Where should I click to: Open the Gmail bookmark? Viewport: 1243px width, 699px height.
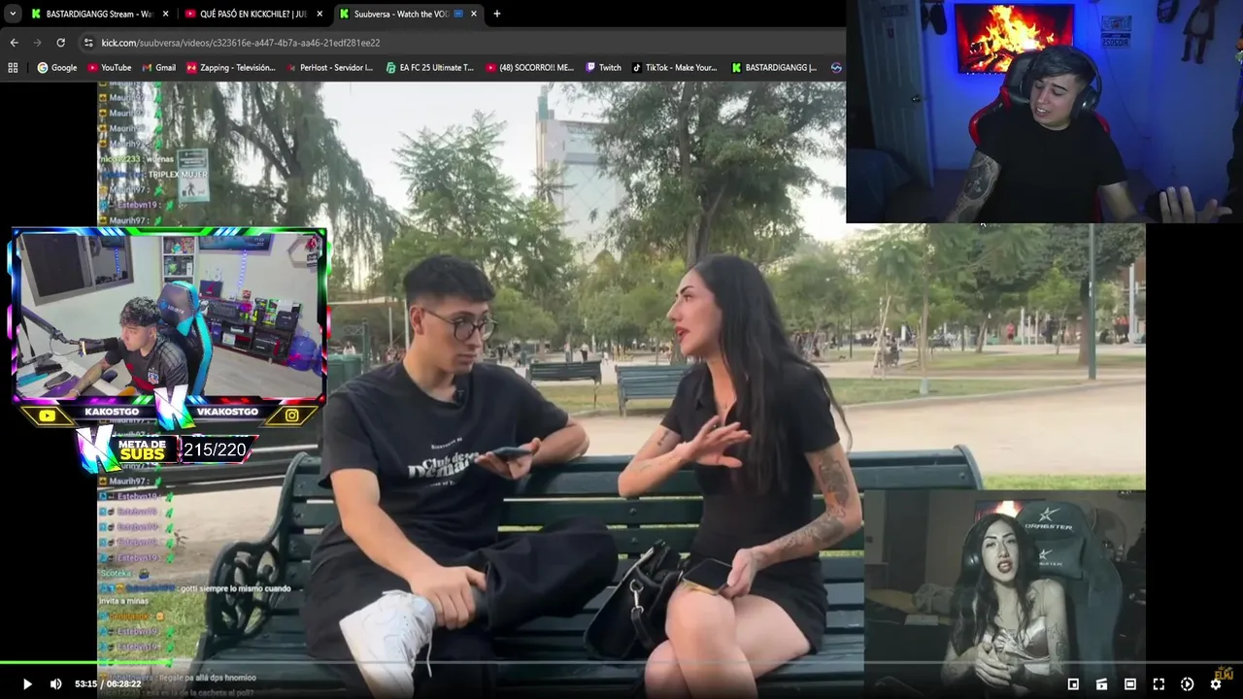pyautogui.click(x=158, y=68)
